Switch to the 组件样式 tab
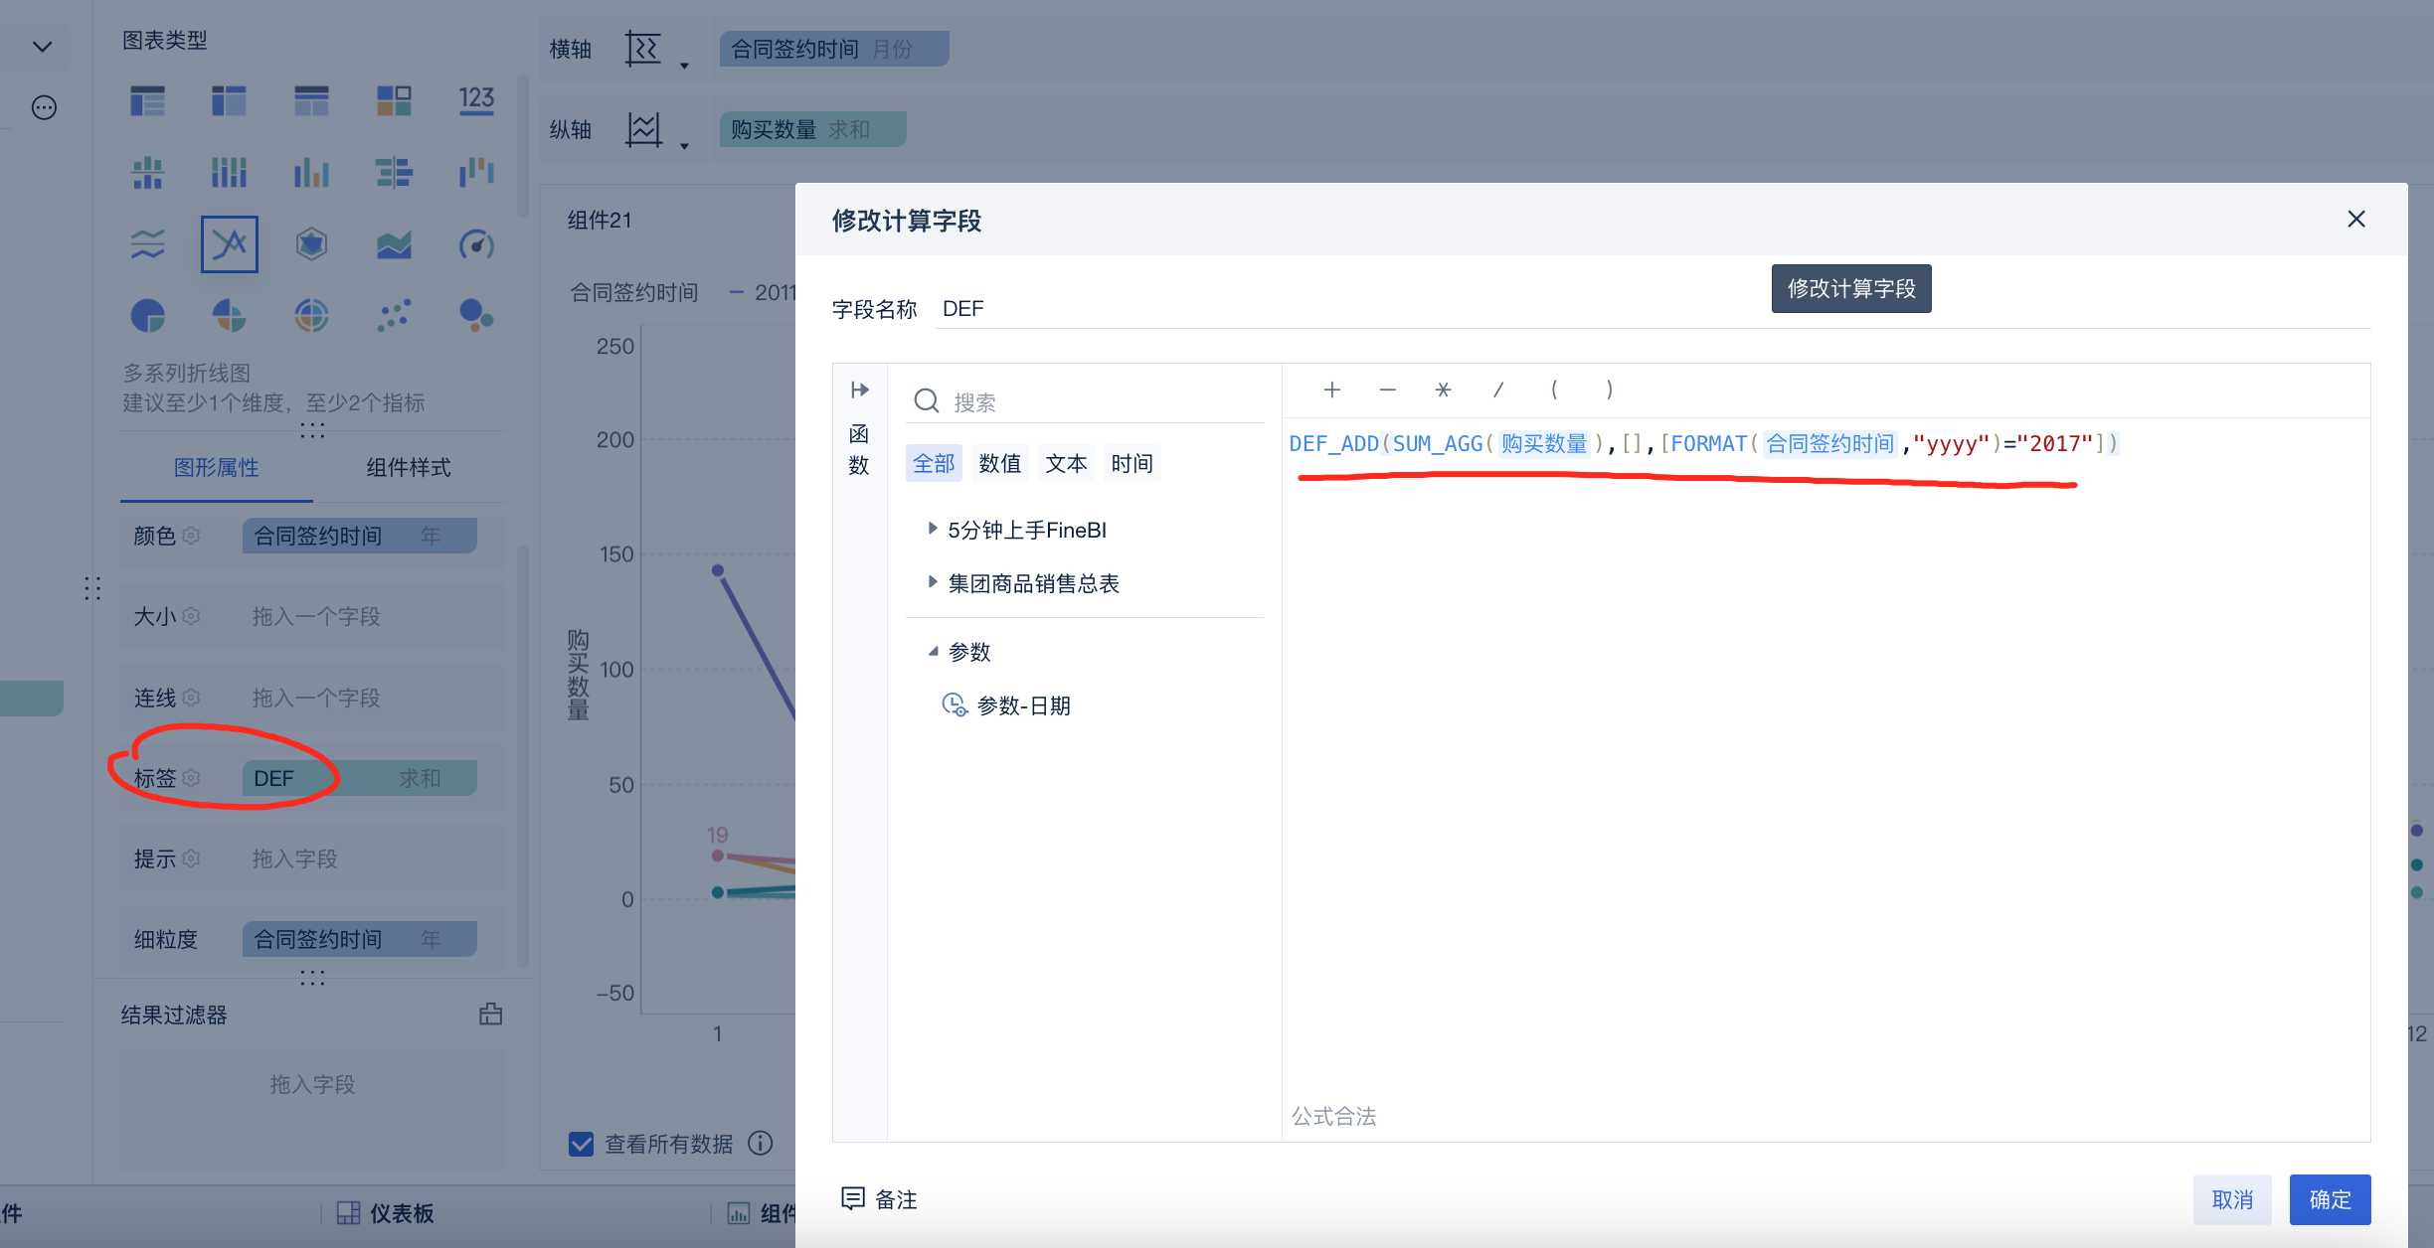 (x=408, y=467)
